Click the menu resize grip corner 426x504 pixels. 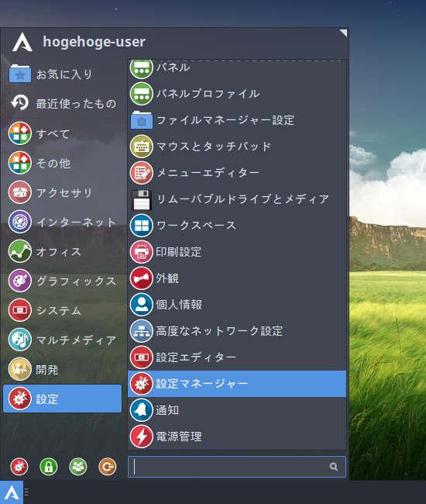click(x=343, y=33)
